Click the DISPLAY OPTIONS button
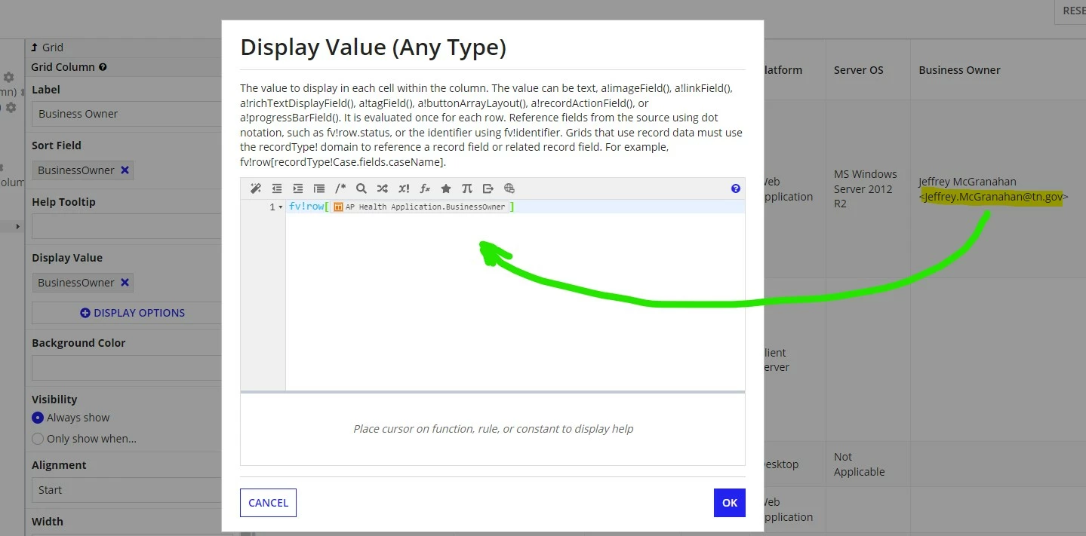This screenshot has height=536, width=1086. [127, 313]
